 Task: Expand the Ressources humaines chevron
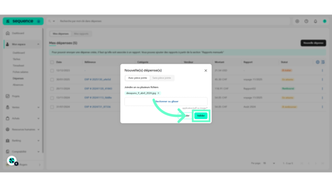(38, 129)
